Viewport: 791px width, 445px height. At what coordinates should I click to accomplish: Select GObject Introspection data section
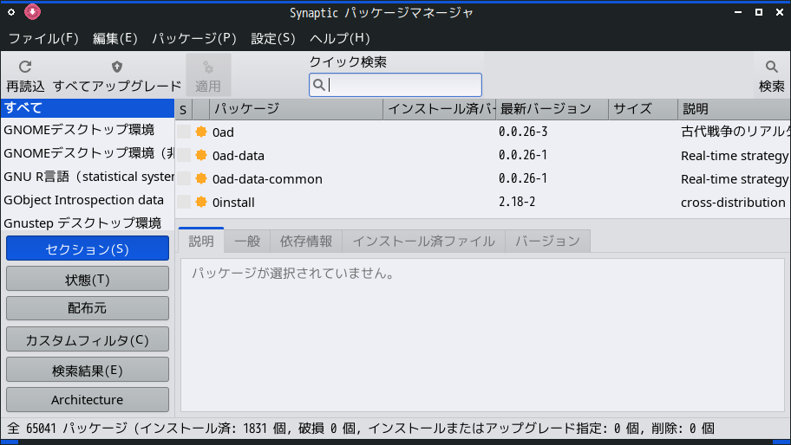[88, 200]
